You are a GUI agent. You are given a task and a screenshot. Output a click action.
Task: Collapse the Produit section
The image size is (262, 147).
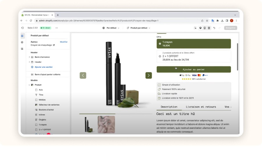click(x=29, y=85)
